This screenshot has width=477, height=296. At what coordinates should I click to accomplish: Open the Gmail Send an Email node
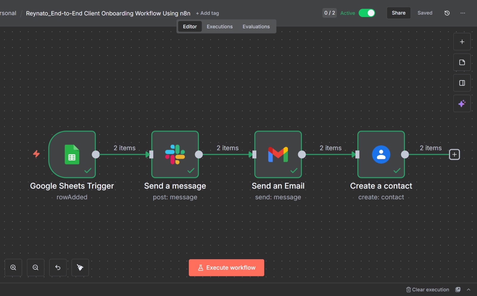pyautogui.click(x=278, y=154)
